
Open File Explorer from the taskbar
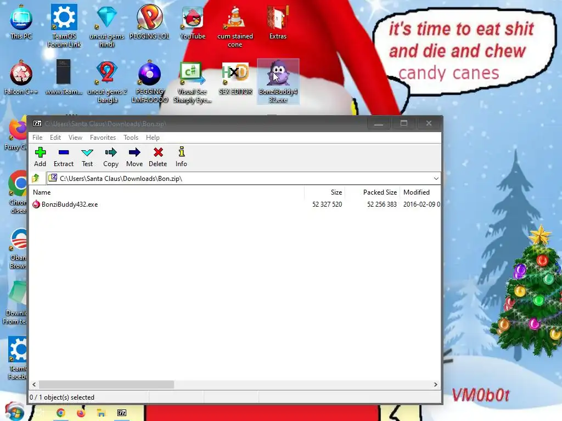[101, 413]
